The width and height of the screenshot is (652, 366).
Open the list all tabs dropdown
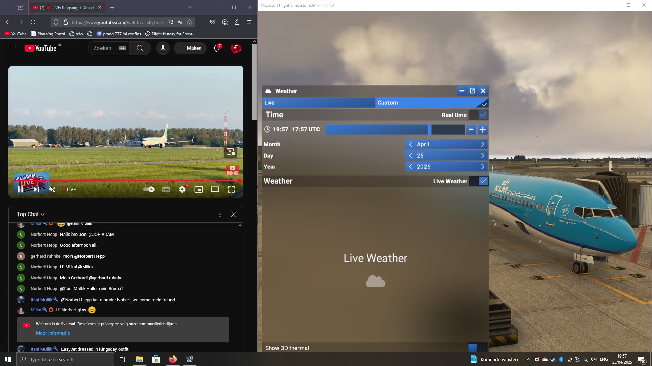click(190, 7)
